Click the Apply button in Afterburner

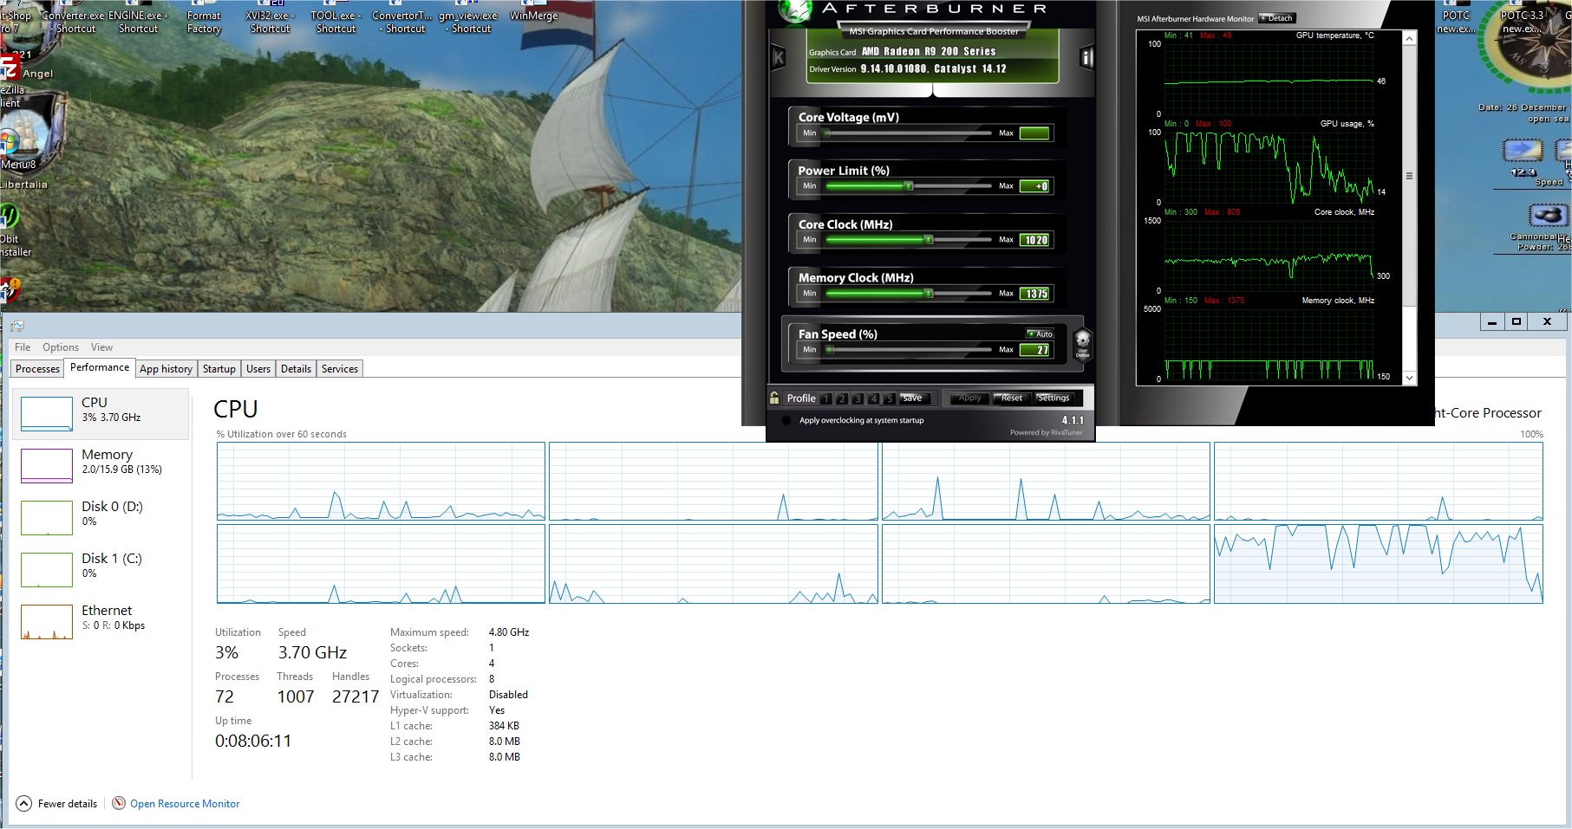969,398
